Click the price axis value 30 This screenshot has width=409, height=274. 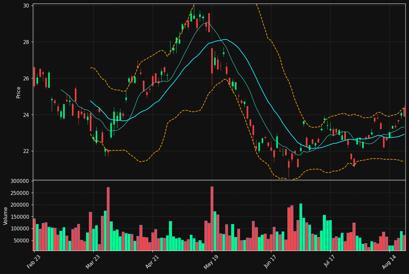[26, 6]
